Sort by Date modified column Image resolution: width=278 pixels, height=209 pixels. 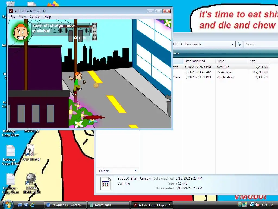click(x=199, y=61)
